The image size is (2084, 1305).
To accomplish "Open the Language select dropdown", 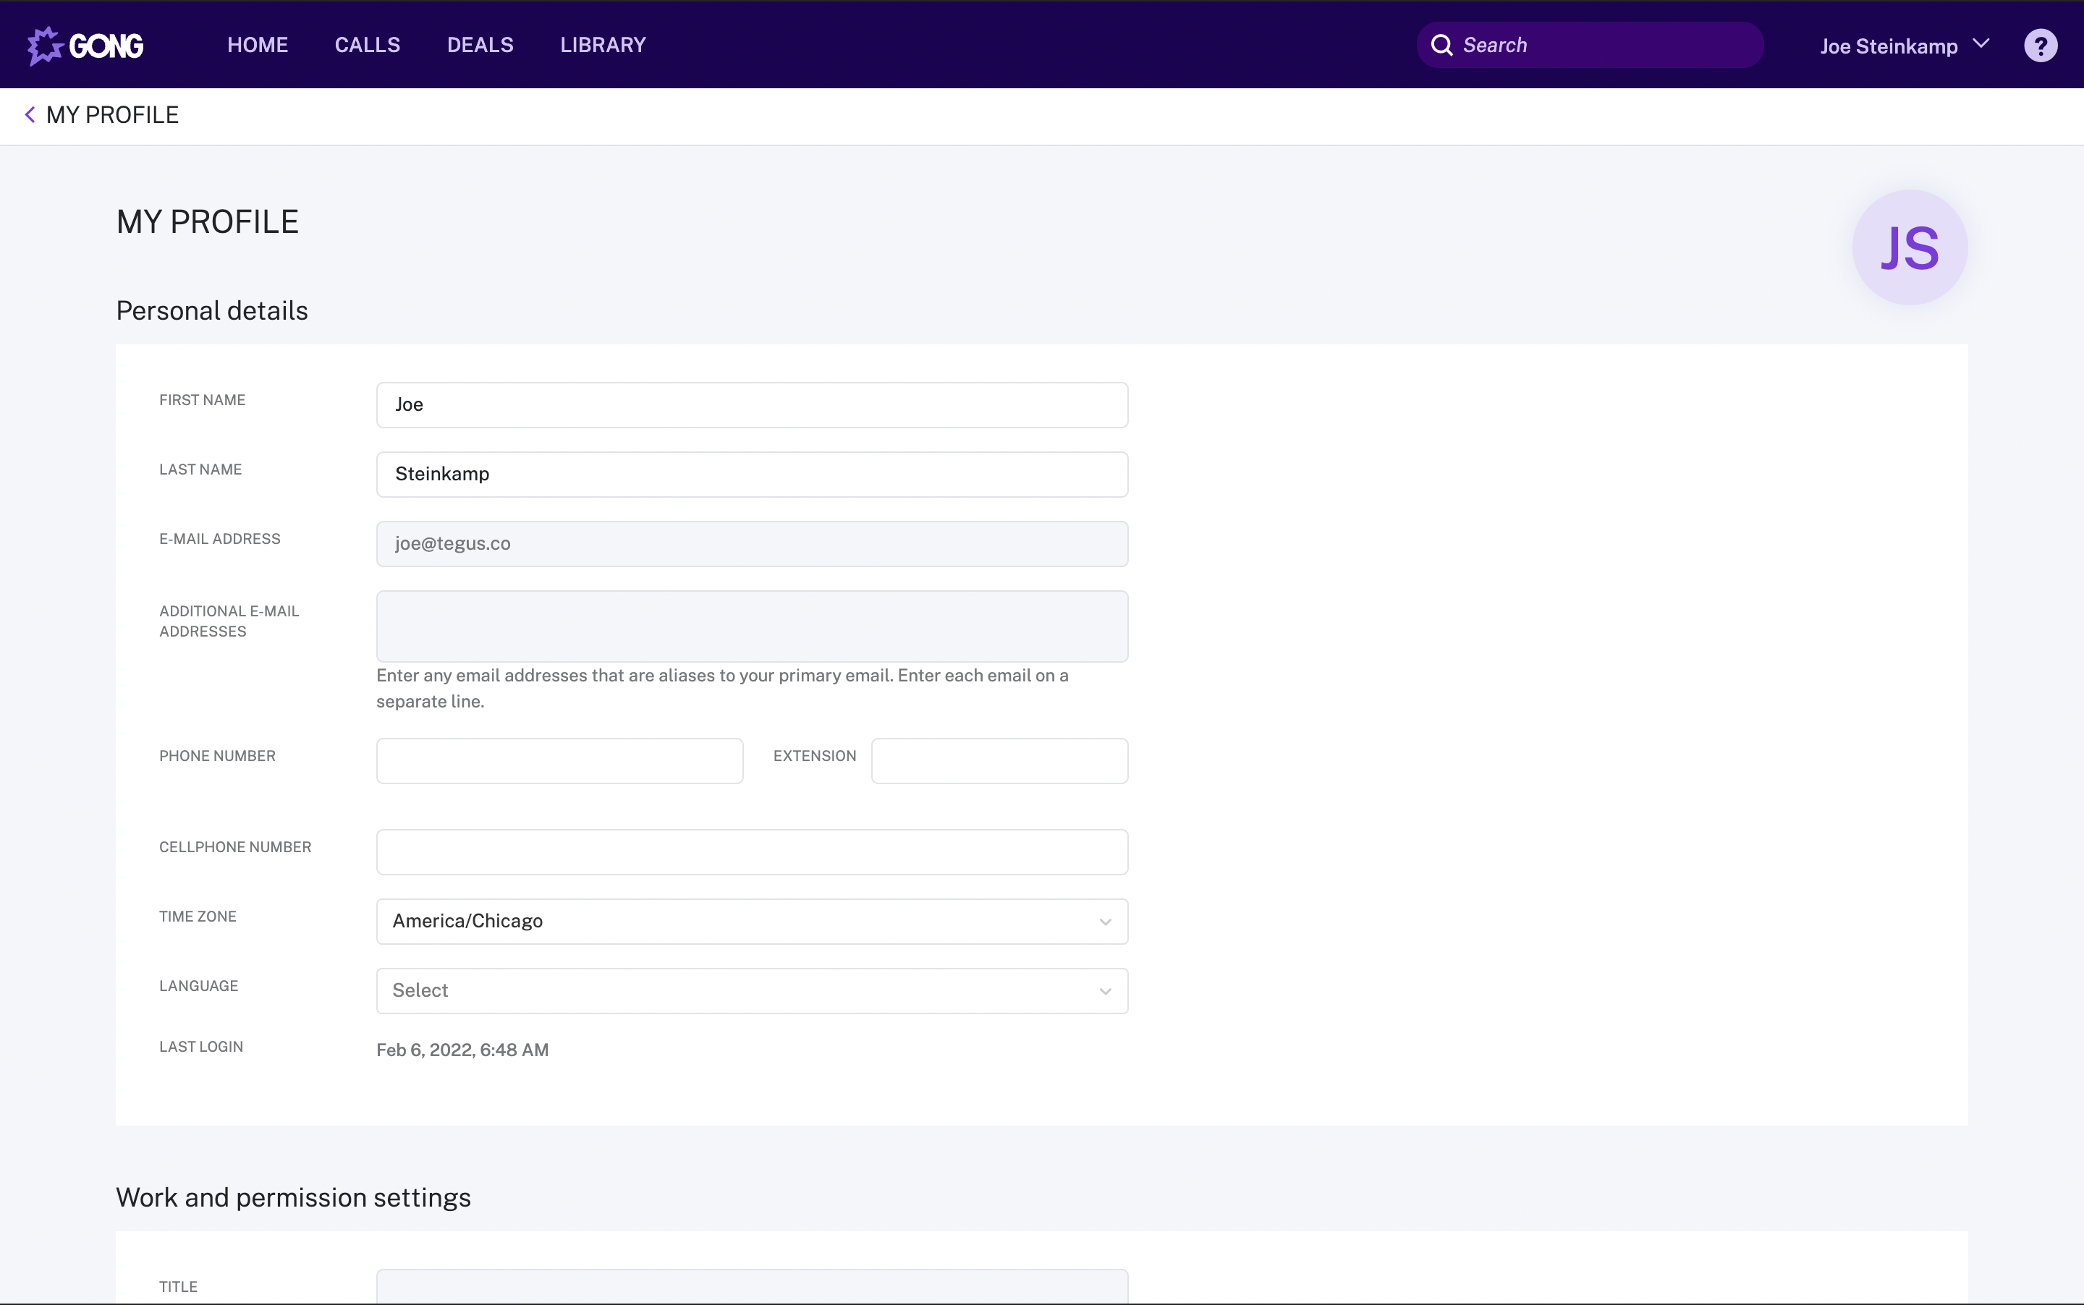I will tap(751, 991).
